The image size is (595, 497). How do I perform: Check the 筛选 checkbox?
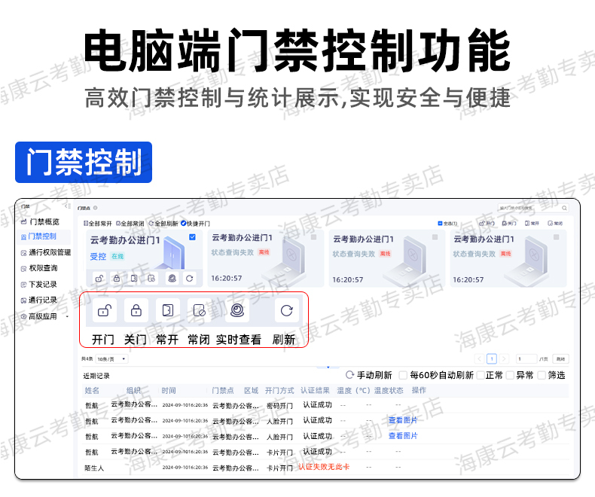click(x=542, y=375)
